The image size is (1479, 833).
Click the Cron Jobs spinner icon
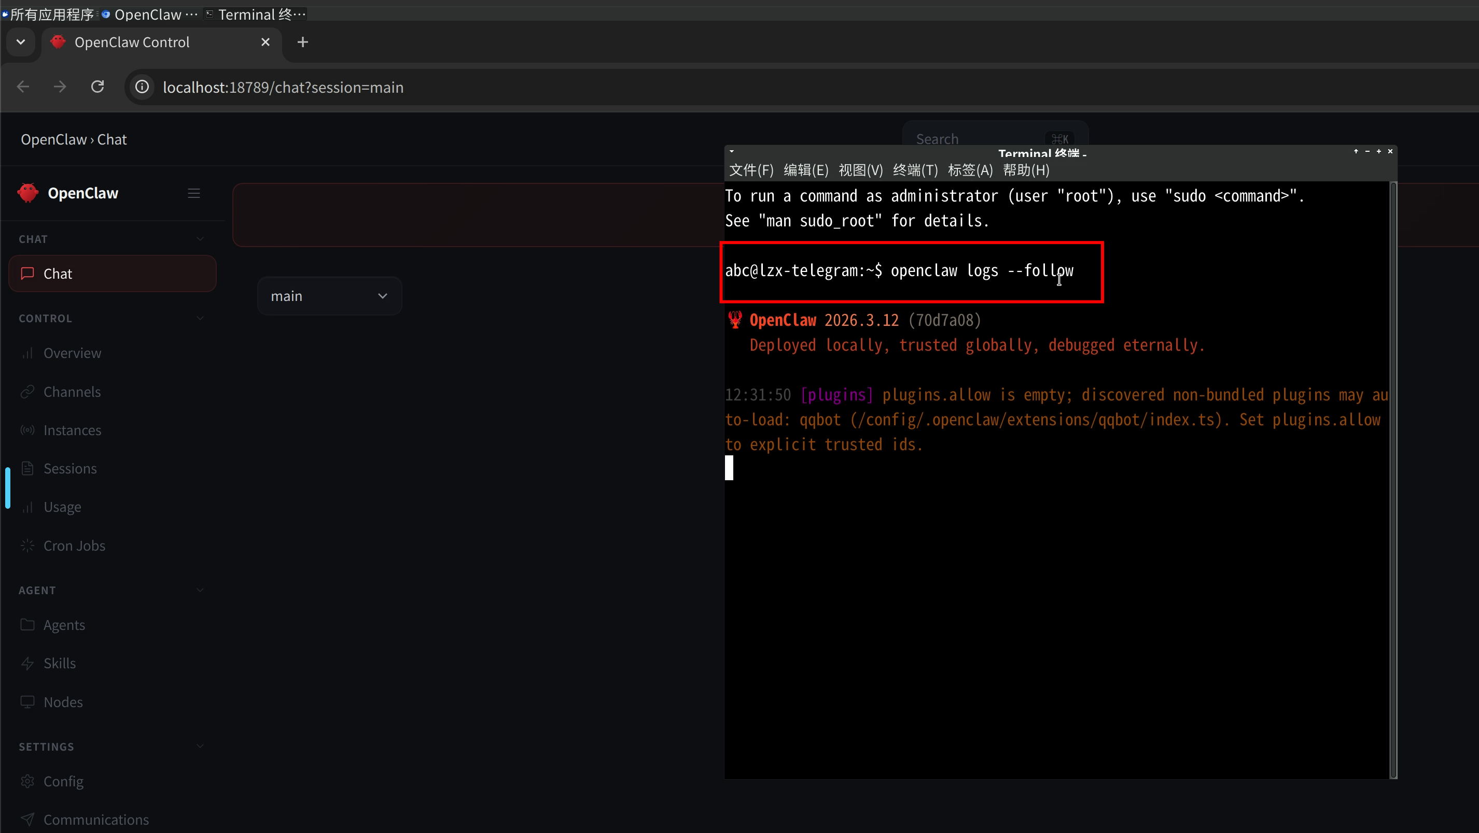tap(27, 545)
